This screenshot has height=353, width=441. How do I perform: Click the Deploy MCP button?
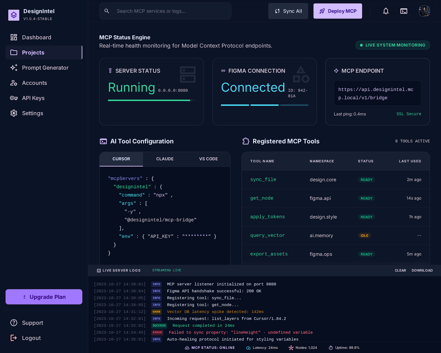click(x=338, y=11)
